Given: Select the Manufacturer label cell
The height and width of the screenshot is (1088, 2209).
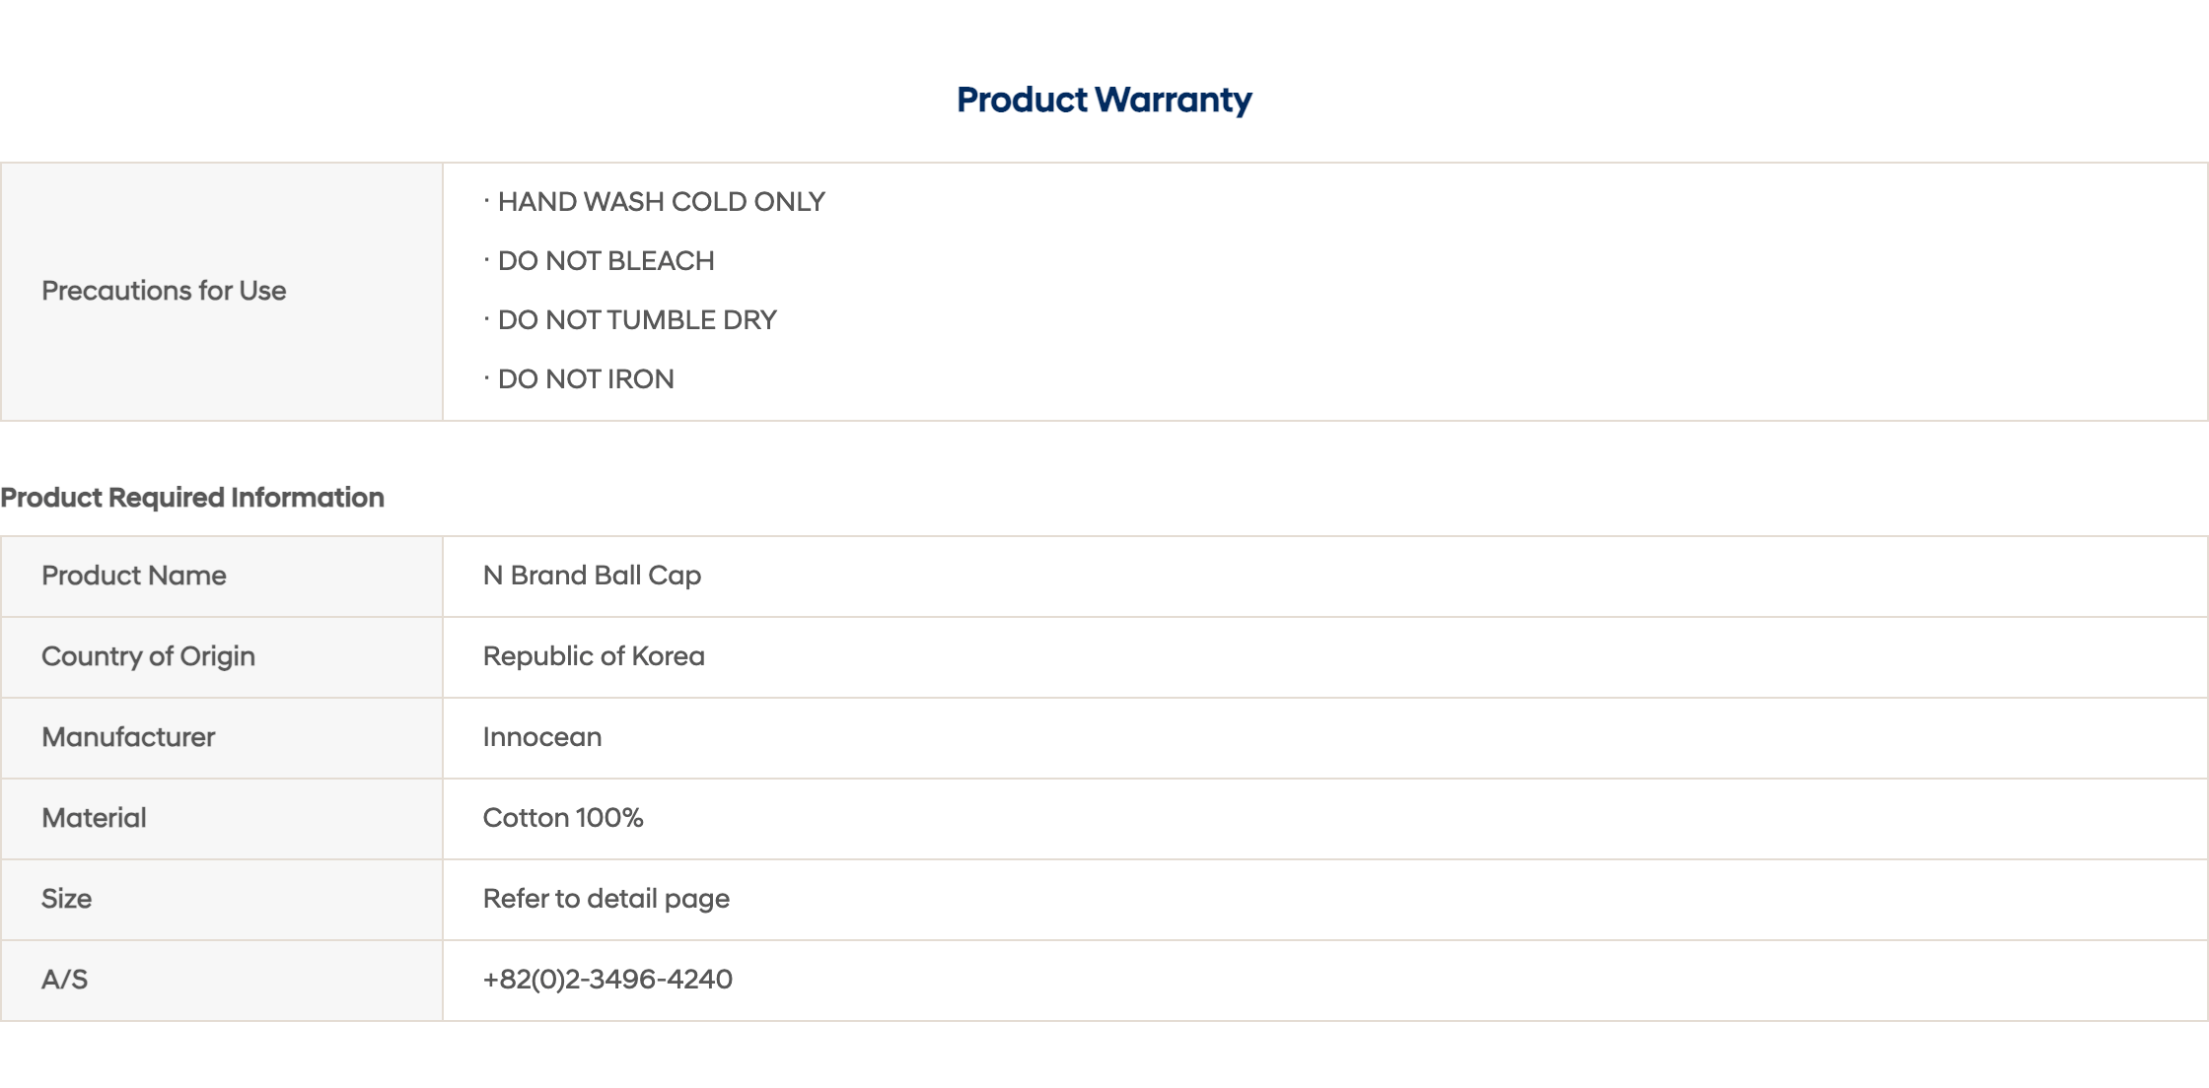Looking at the screenshot, I should click(222, 738).
